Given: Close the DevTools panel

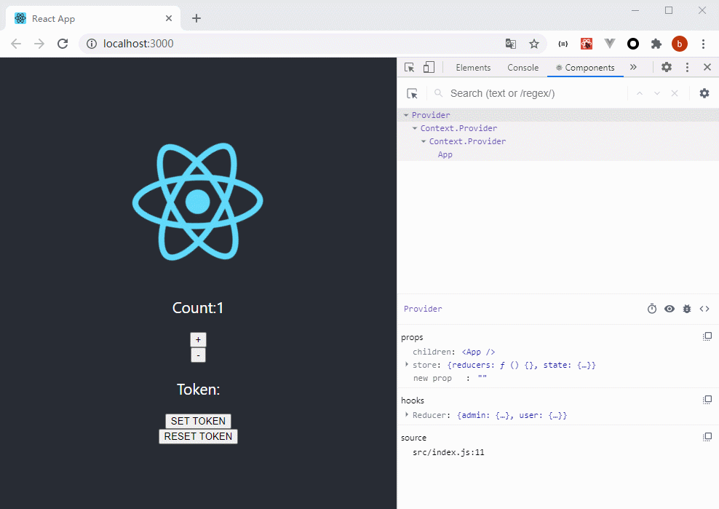Looking at the screenshot, I should point(707,67).
